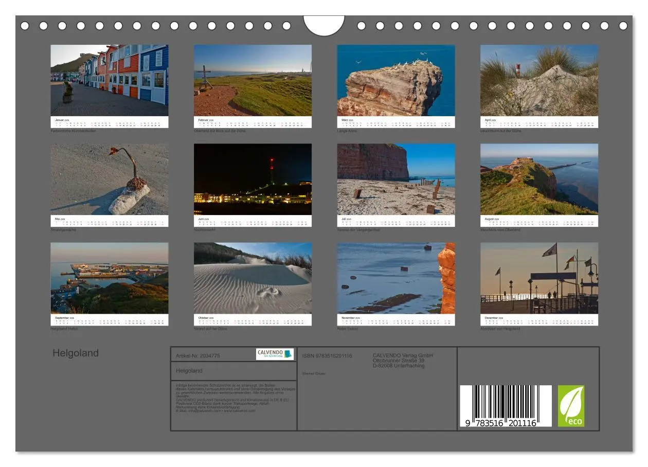Open the dune lighthouse photo
This screenshot has width=648, height=467.
tap(539, 80)
